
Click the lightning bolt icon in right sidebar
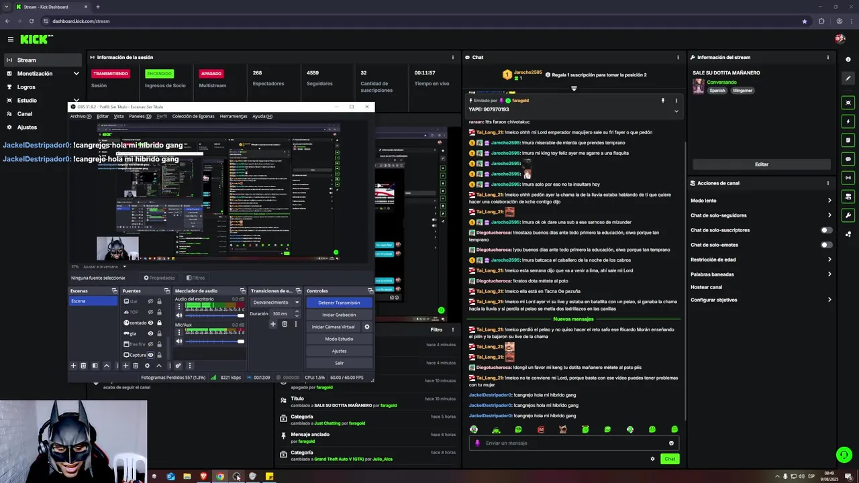[x=848, y=121]
